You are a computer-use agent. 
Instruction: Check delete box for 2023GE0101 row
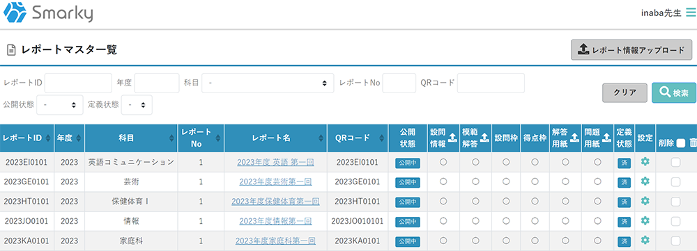click(675, 182)
